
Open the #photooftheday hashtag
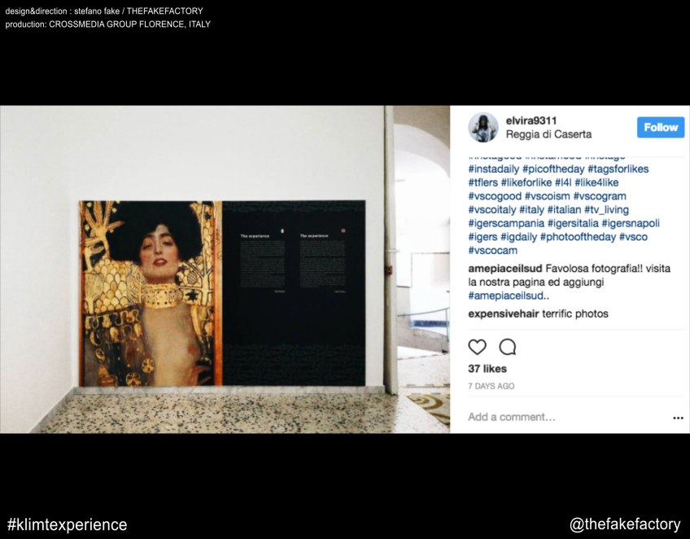[x=578, y=238]
